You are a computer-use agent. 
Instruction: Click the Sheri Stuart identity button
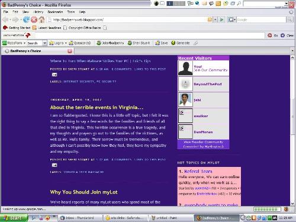(139, 43)
